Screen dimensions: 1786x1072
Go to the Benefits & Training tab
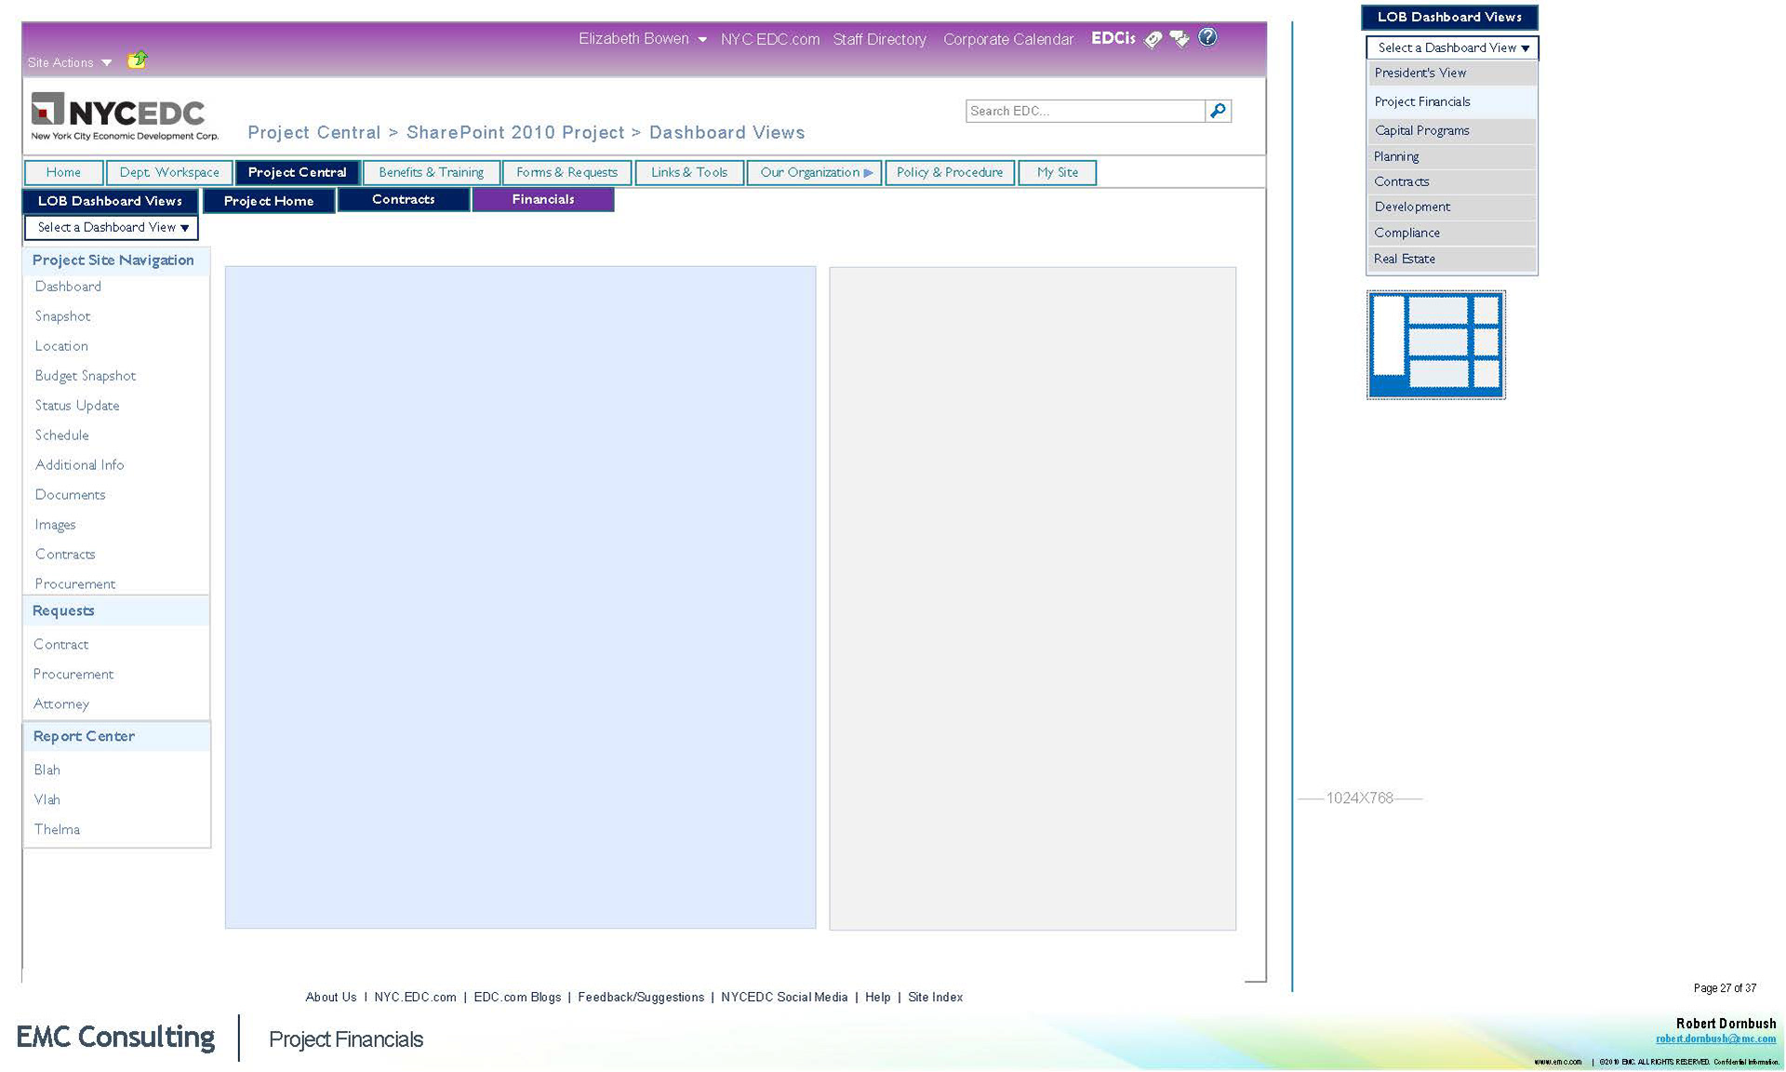(x=431, y=172)
